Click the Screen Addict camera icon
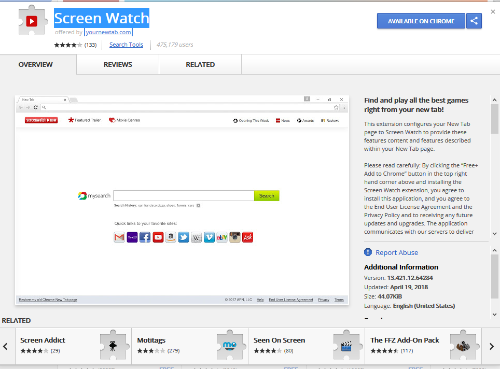The image size is (500, 369). pyautogui.click(x=113, y=344)
